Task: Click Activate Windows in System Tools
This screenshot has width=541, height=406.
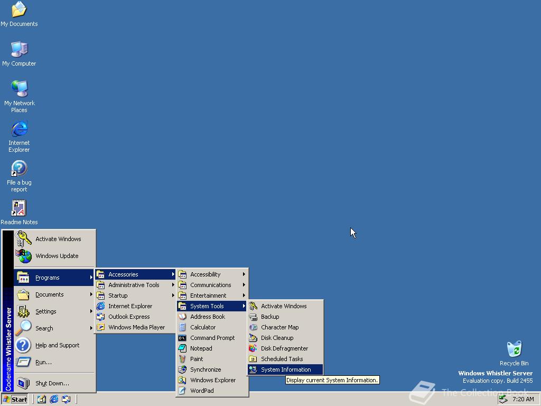Action: pyautogui.click(x=285, y=306)
